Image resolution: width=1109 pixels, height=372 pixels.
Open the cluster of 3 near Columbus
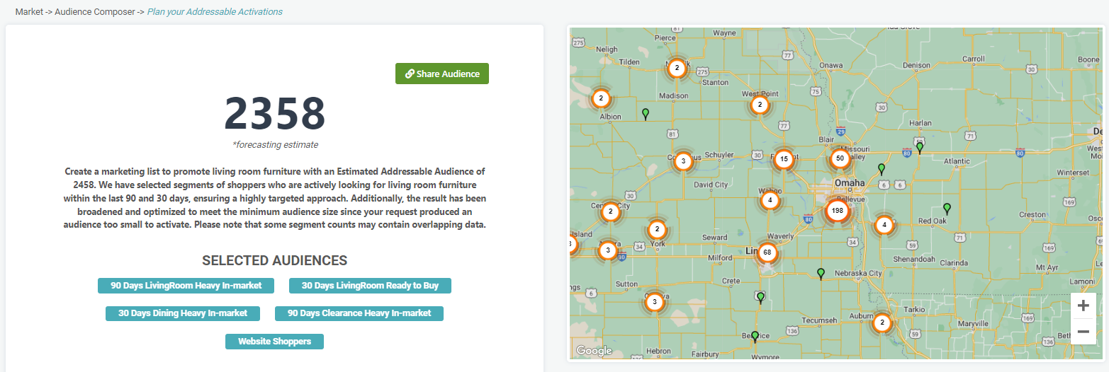pos(682,161)
